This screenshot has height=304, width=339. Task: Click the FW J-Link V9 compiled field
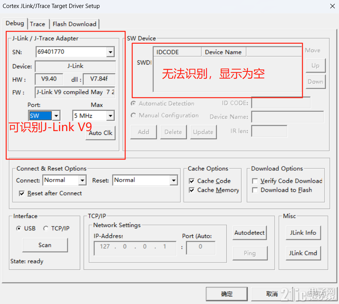click(x=75, y=92)
